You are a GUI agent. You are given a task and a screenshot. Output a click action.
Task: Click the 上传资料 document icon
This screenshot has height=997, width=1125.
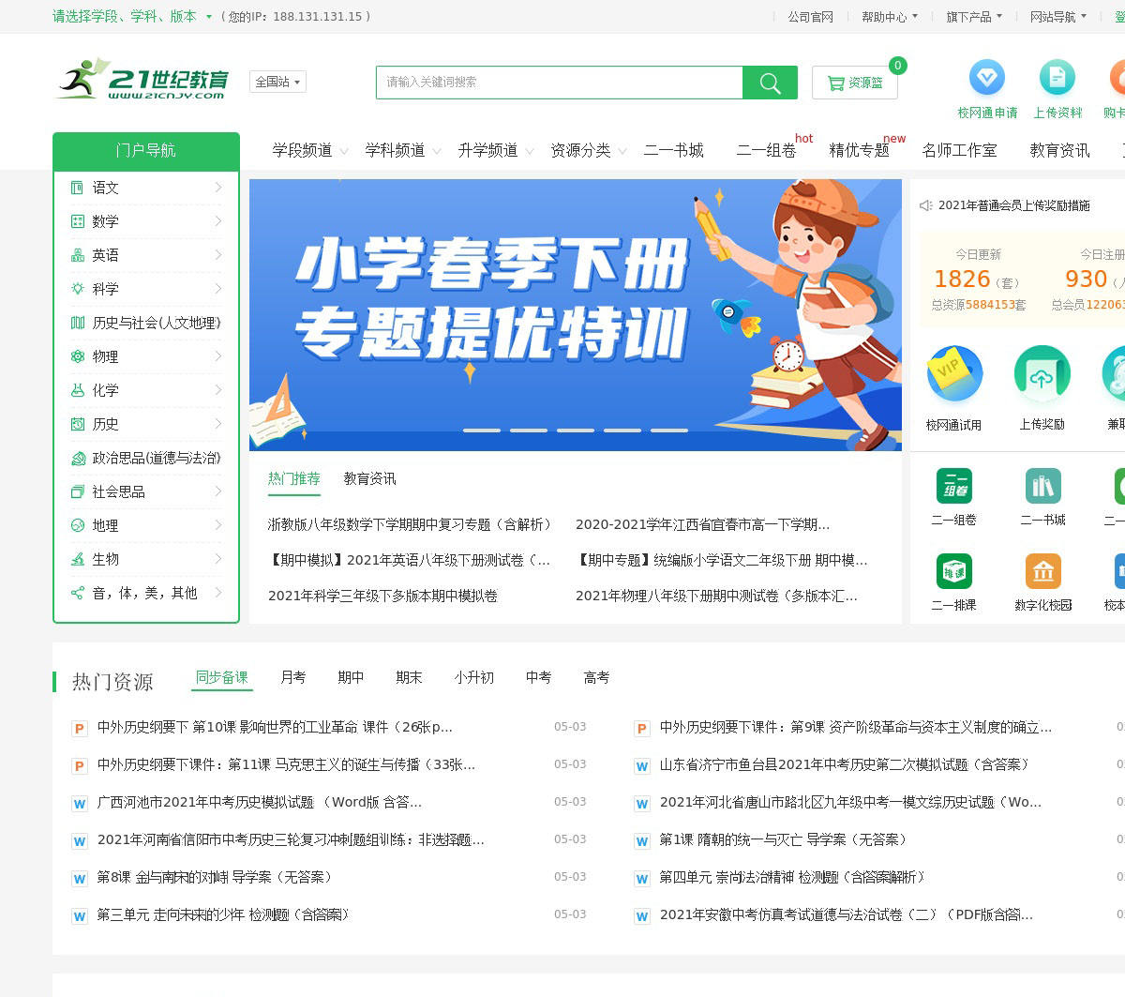(x=1057, y=78)
